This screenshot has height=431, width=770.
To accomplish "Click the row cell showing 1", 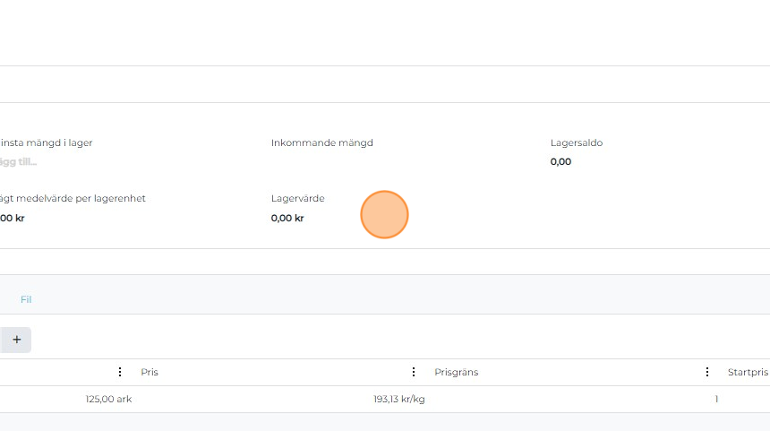I will tap(716, 399).
